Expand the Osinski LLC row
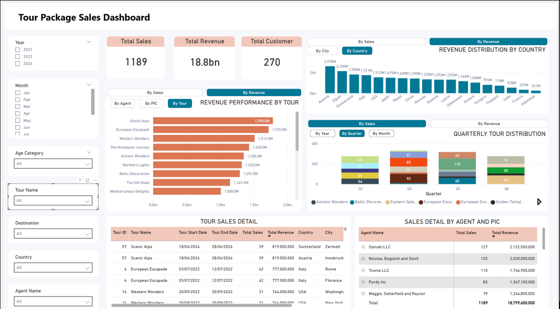 click(363, 247)
